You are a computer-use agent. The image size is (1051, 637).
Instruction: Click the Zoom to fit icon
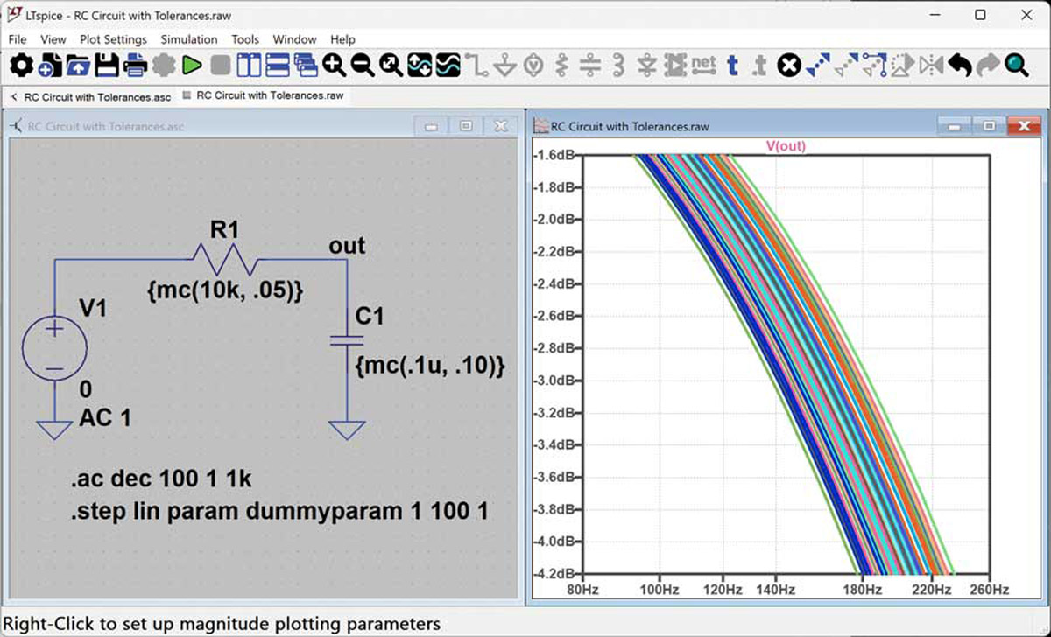click(391, 65)
